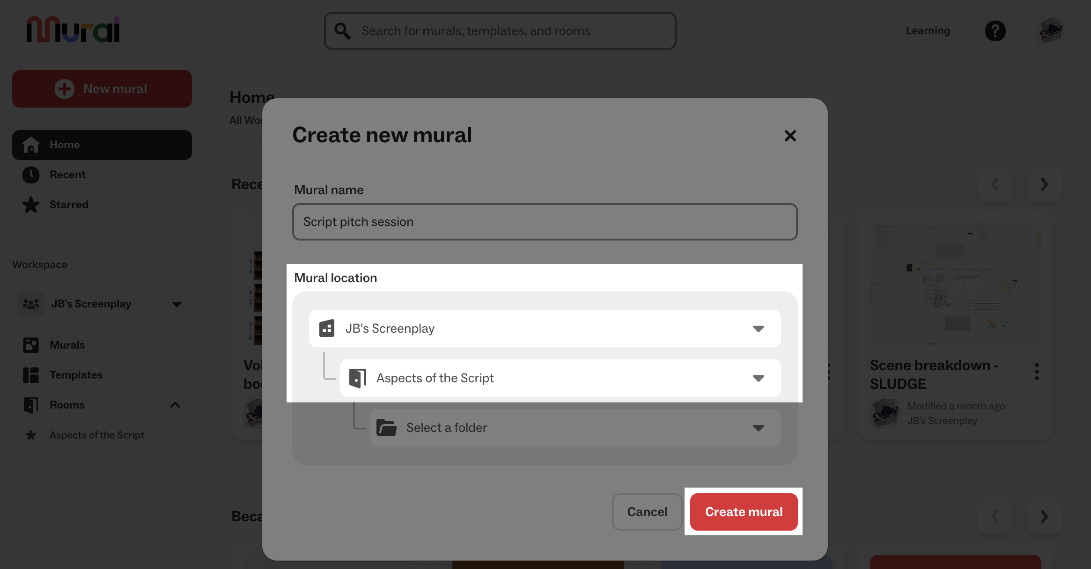Click the Create mural button
Screen dimensions: 1091x569
coord(743,511)
